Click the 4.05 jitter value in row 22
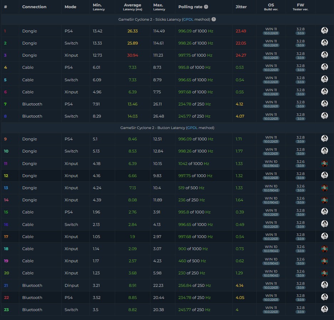The height and width of the screenshot is (320, 334). (x=240, y=298)
